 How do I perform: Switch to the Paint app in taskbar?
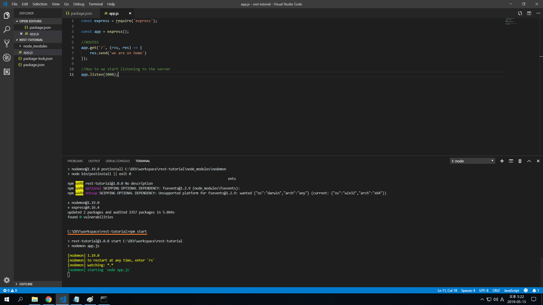90,299
